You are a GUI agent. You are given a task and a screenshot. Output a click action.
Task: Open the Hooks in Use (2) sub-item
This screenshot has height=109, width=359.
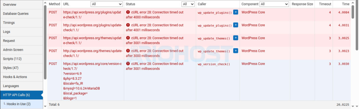click(22, 104)
